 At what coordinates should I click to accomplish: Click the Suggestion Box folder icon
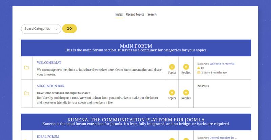point(27,93)
